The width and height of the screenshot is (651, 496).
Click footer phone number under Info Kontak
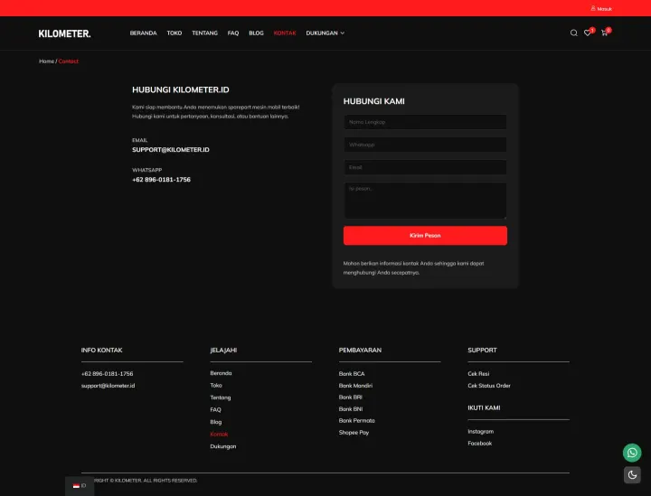point(107,374)
